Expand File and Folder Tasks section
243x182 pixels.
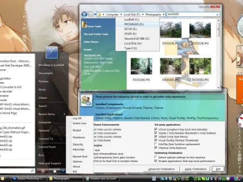tap(96, 34)
